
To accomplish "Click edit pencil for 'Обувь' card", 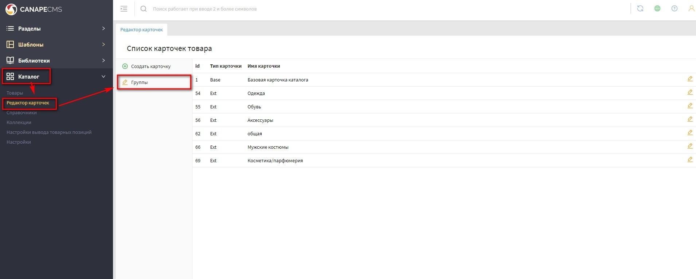I will pos(690,106).
